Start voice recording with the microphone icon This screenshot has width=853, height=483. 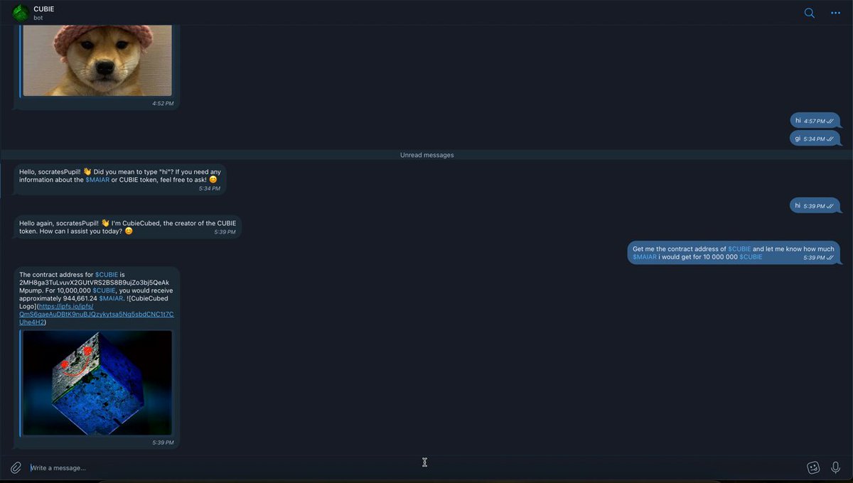tap(835, 467)
